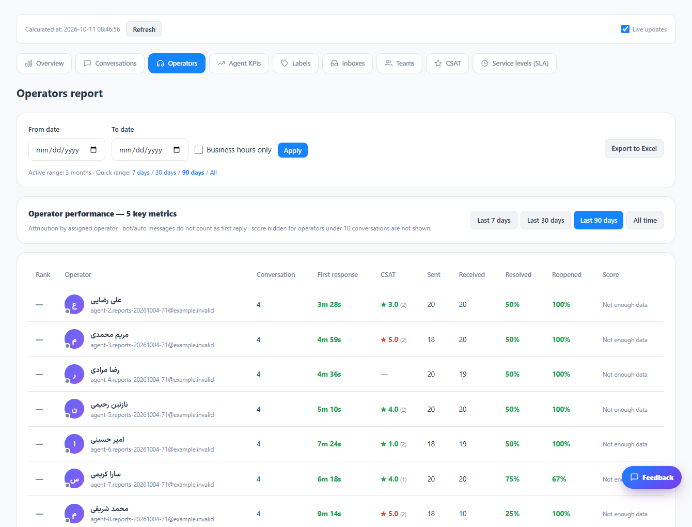Open Service levels (SLA) tab

515,64
